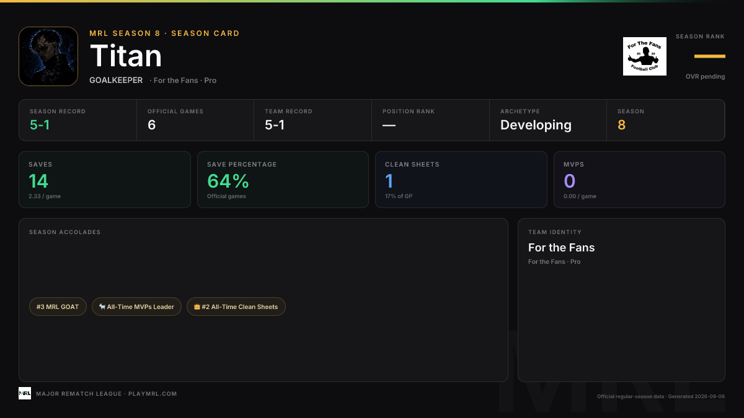The width and height of the screenshot is (744, 418).
Task: Click the Season Record value 5-1
Action: pos(40,125)
